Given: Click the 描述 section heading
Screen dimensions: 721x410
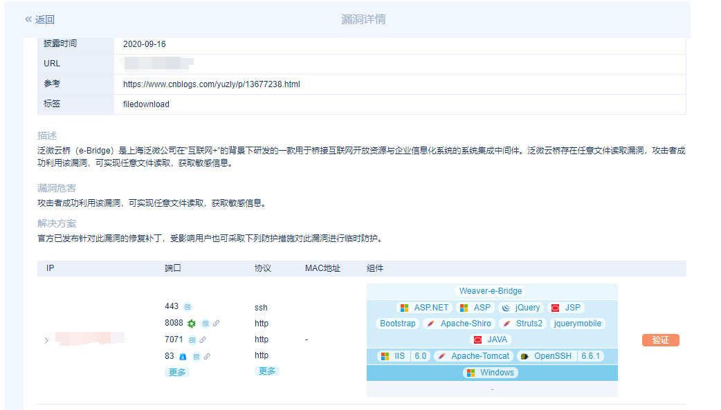Looking at the screenshot, I should point(47,136).
